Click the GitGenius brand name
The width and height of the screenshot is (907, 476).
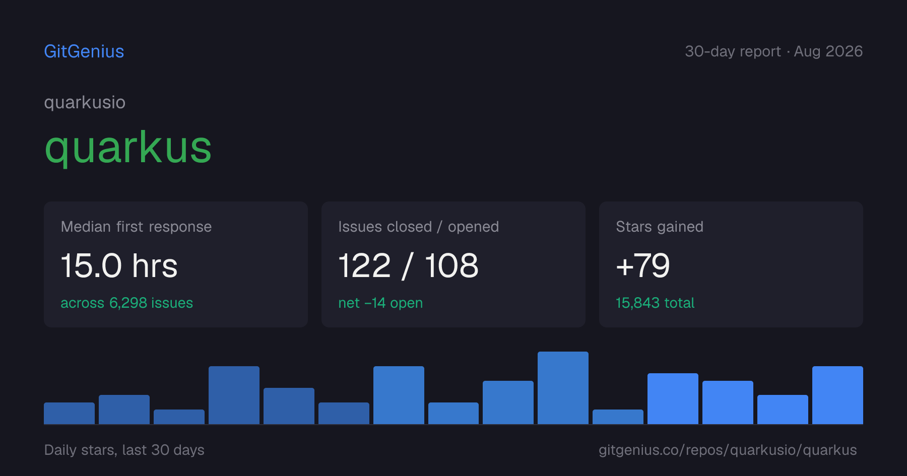pos(84,51)
